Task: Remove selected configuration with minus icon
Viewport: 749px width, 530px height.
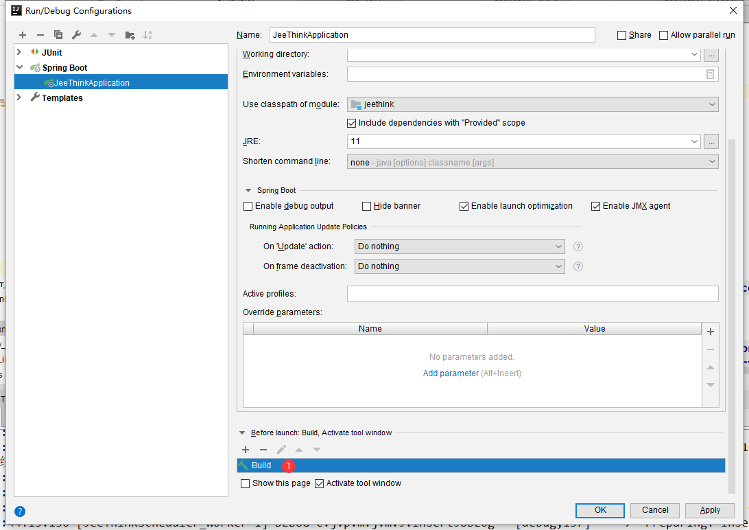Action: pos(40,35)
